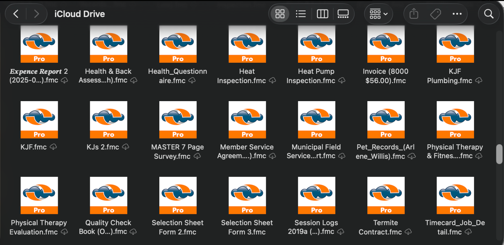Select the Invoice (8000 $56.00) file icon
The image size is (504, 245).
[386, 44]
